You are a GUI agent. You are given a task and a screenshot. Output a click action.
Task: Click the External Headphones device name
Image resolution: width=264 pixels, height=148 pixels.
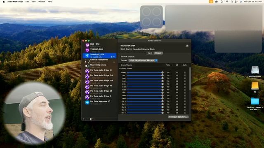(99, 60)
